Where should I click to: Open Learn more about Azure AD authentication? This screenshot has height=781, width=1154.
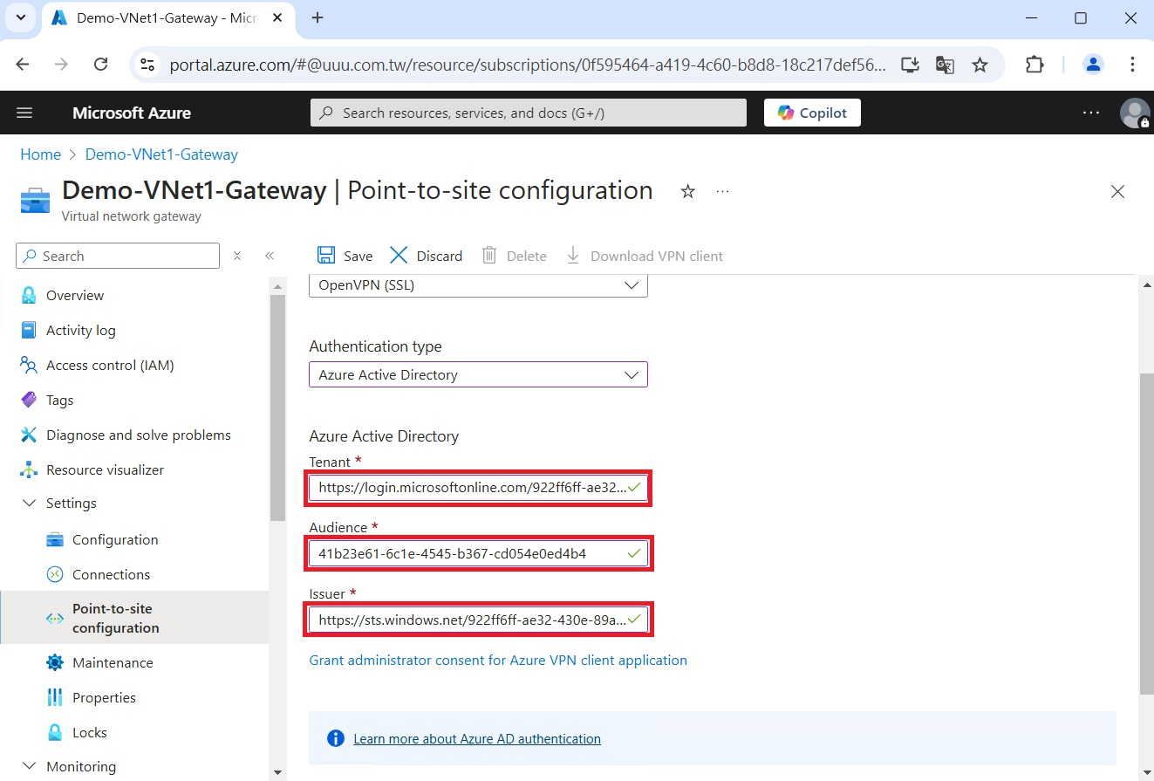pyautogui.click(x=476, y=739)
